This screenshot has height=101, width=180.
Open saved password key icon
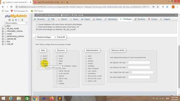154,7
